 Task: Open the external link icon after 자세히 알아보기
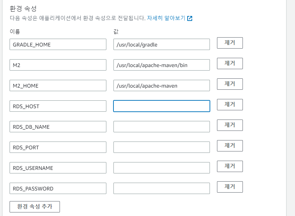[x=190, y=18]
